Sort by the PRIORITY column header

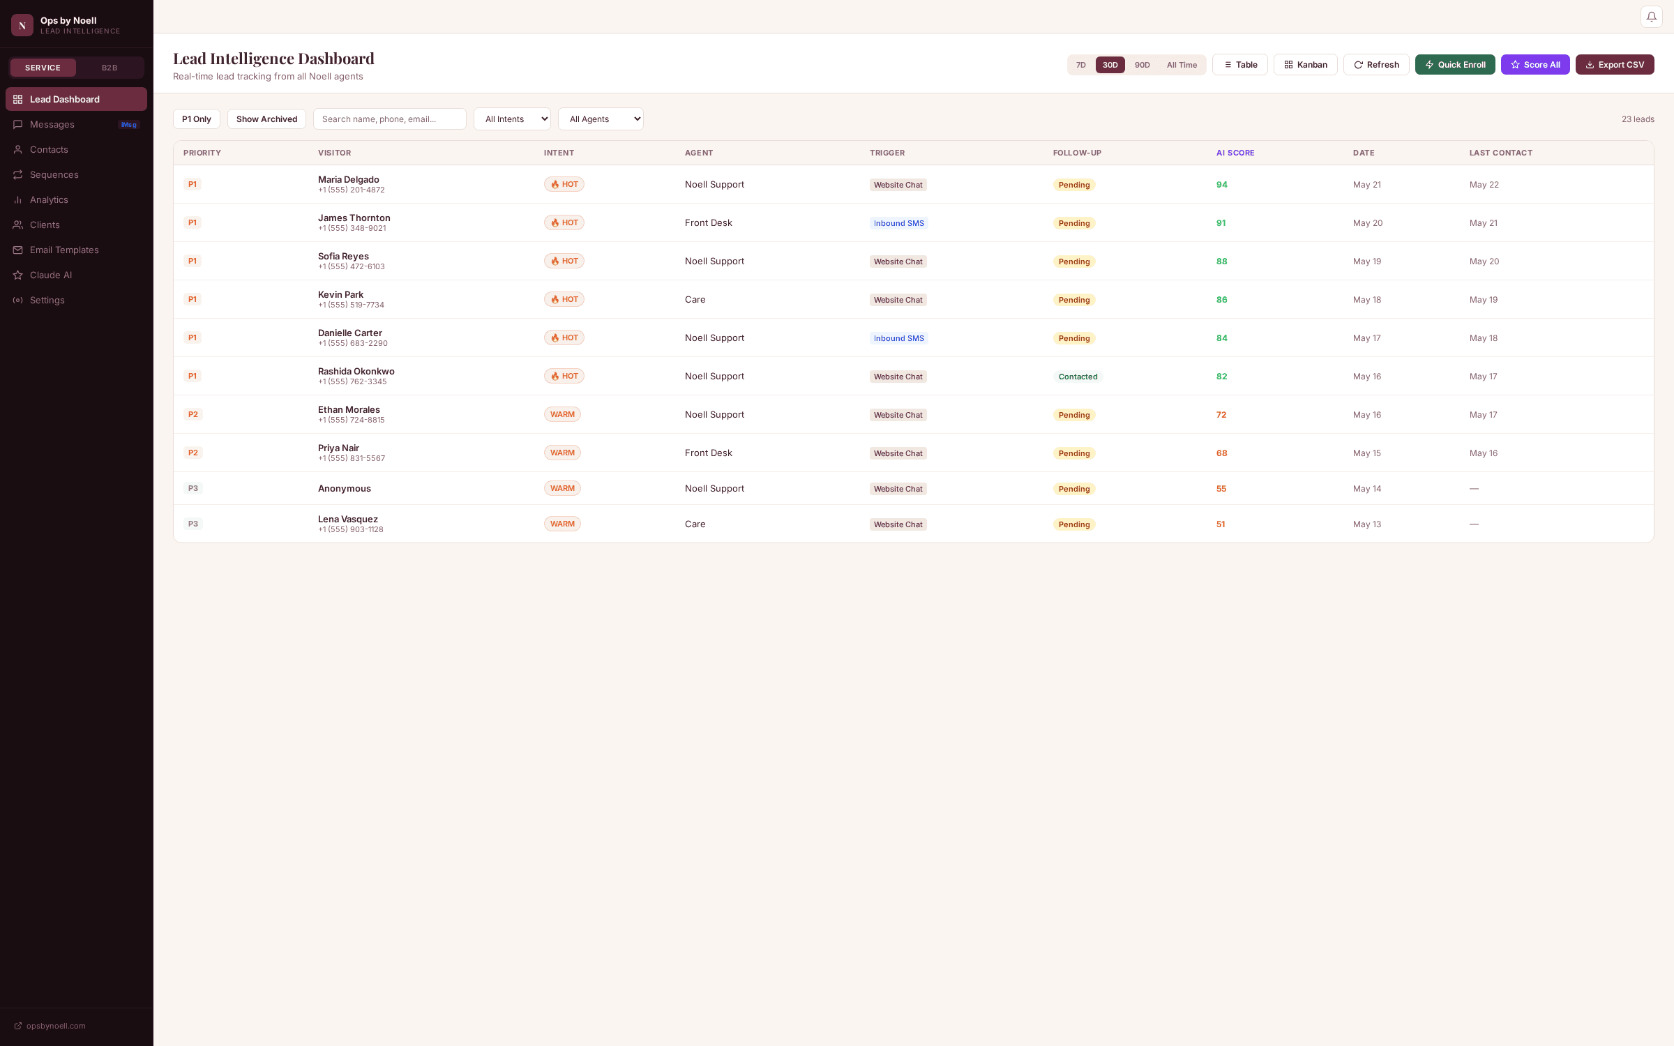click(x=202, y=153)
